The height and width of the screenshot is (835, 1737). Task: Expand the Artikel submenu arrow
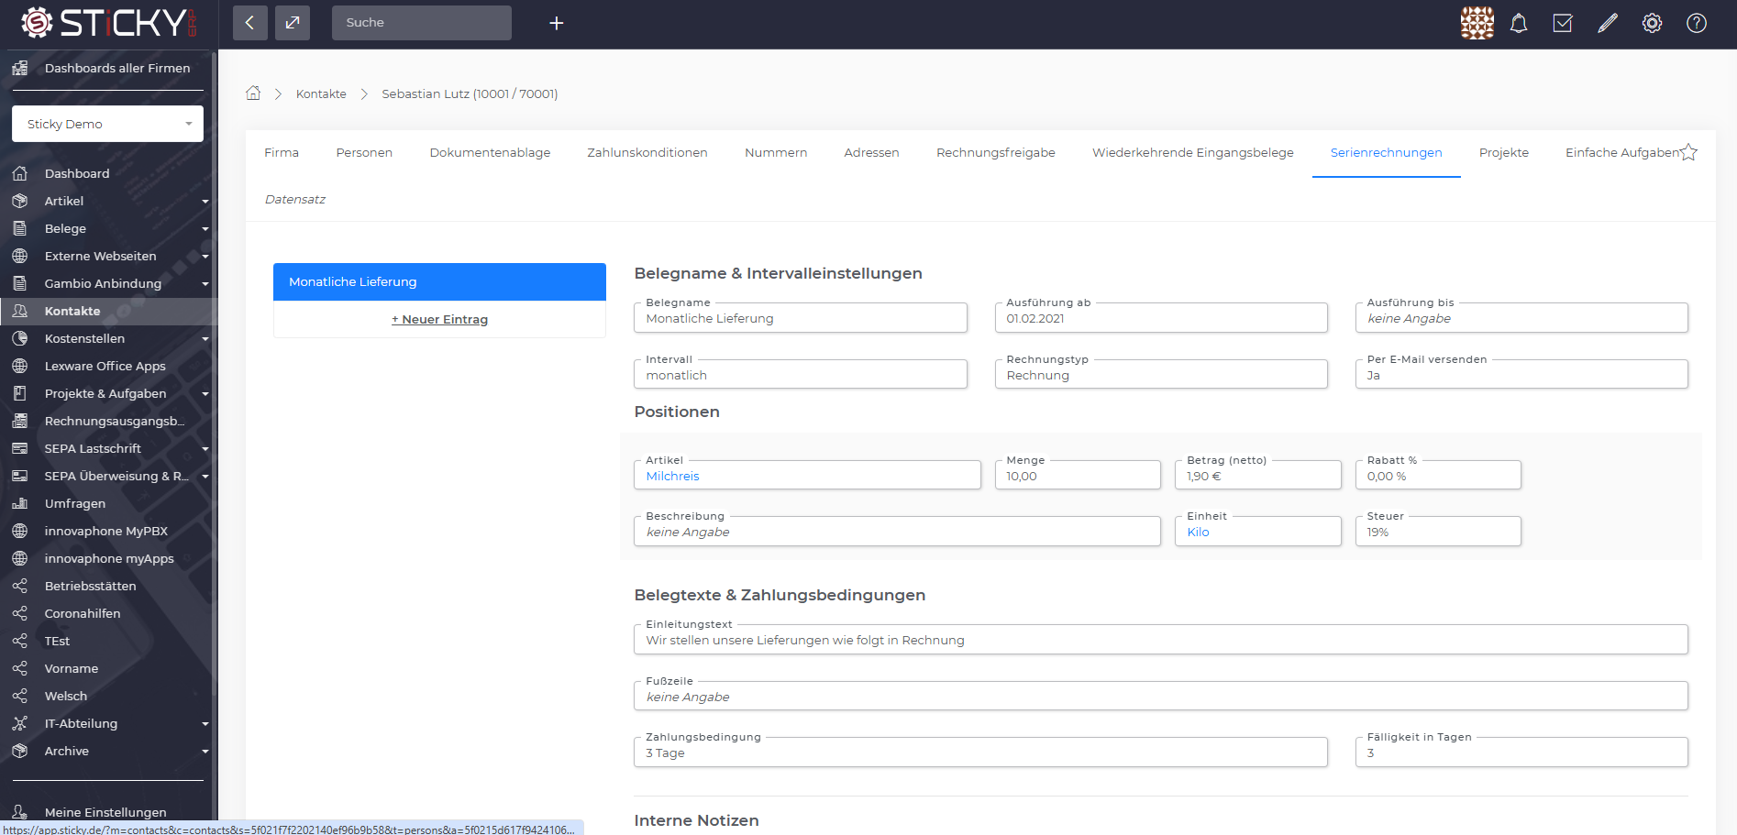pos(205,201)
